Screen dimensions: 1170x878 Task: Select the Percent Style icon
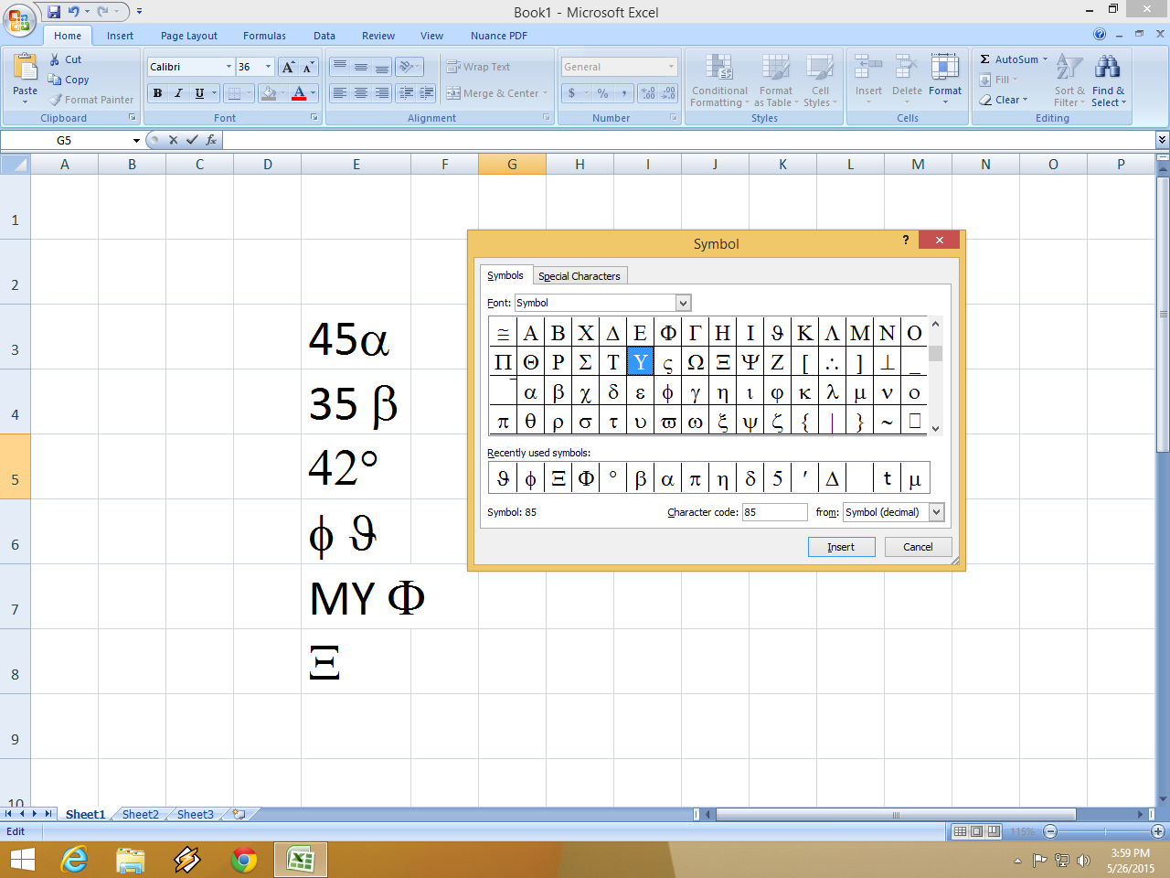601,93
